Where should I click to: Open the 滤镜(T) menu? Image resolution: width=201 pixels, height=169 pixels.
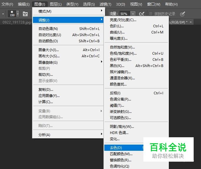[105, 4]
